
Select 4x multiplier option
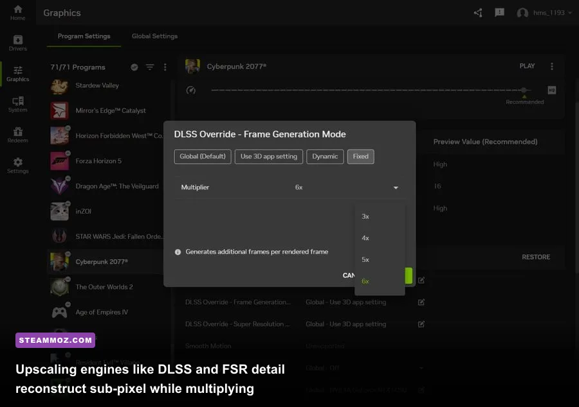380,238
